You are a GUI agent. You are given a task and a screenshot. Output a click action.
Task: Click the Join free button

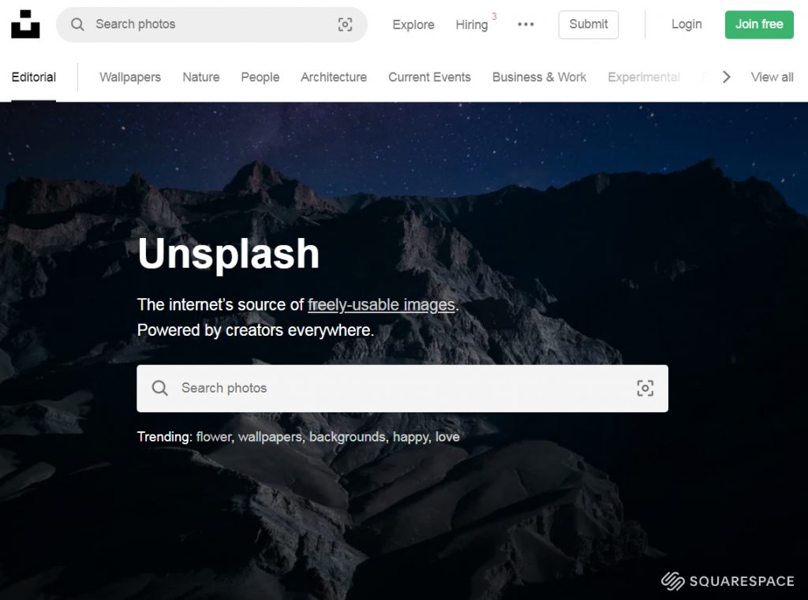click(x=759, y=24)
